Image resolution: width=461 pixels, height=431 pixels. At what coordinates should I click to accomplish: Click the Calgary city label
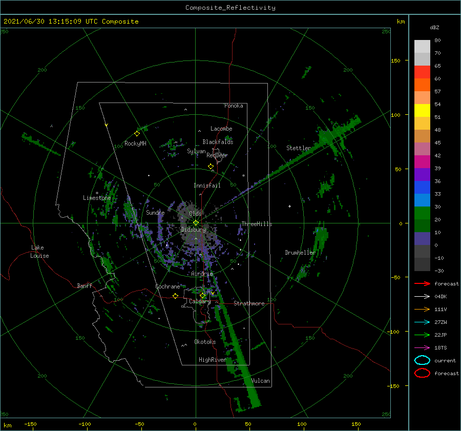pyautogui.click(x=200, y=301)
